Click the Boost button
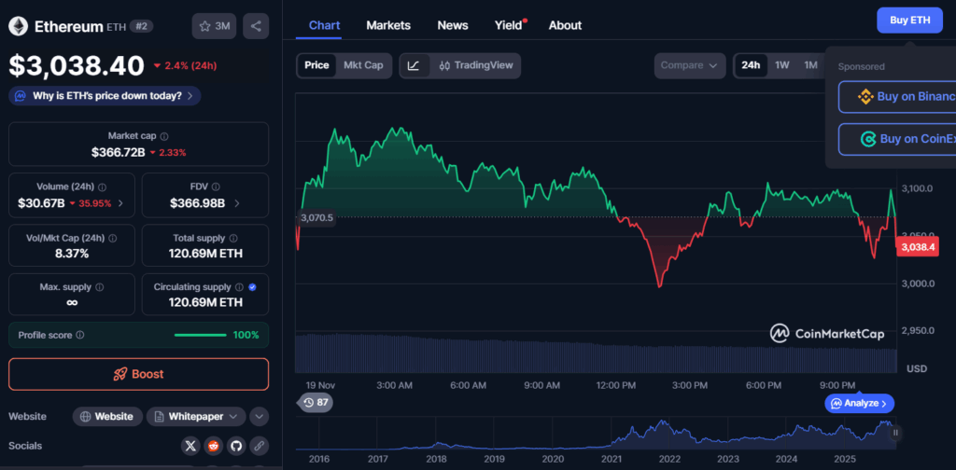 coord(138,374)
